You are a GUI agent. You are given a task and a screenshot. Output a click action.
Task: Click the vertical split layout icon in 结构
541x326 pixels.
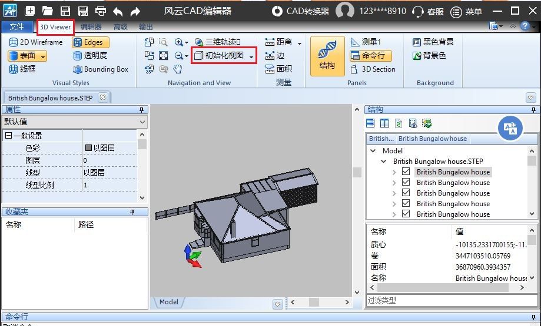[384, 123]
